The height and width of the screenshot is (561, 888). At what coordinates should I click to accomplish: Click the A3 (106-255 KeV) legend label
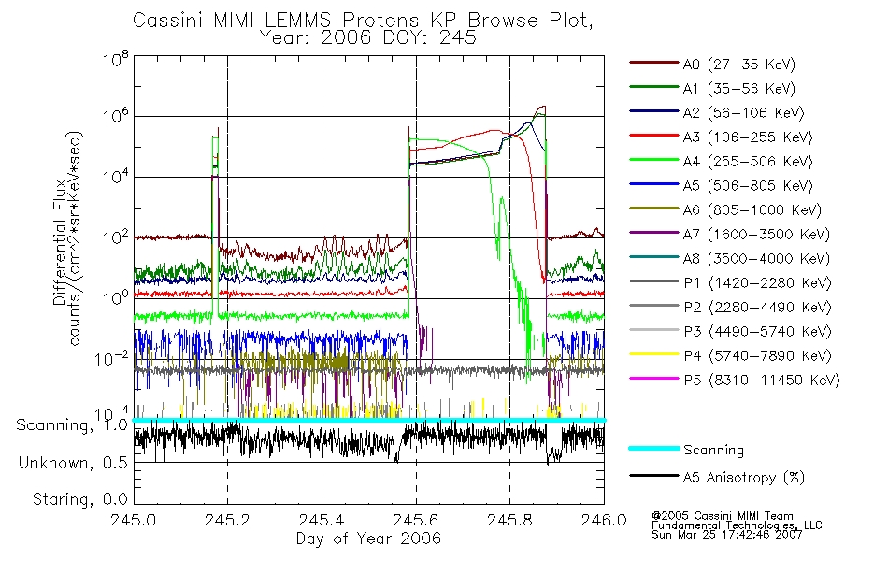click(x=748, y=137)
